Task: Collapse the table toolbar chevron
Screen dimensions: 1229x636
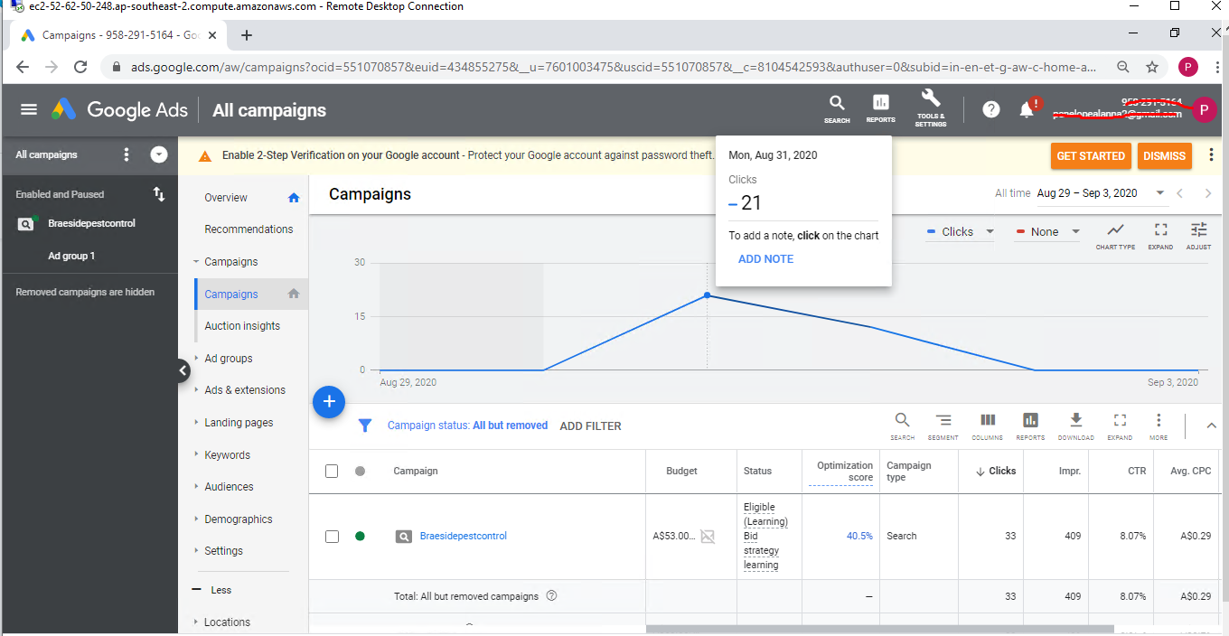Action: pyautogui.click(x=1211, y=426)
